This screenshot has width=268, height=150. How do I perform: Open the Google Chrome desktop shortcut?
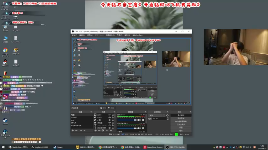click(5, 52)
